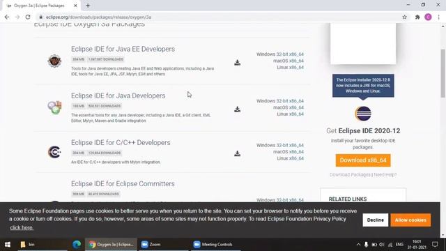Click the Java EE Developers package logo
This screenshot has height=251, width=446.
(x=54, y=61)
